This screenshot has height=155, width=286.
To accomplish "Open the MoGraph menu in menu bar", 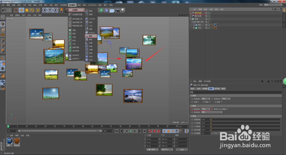I will pos(72,5).
